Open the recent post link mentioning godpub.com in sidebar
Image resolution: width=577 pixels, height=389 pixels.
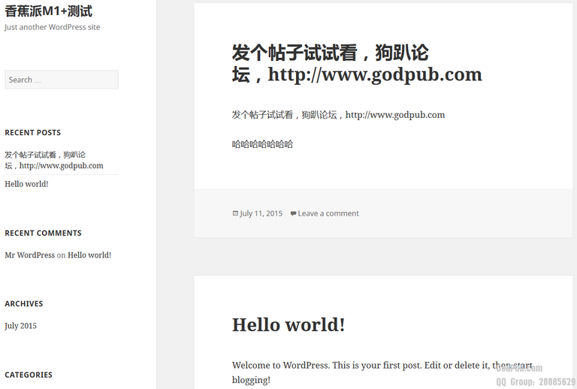[x=54, y=160]
